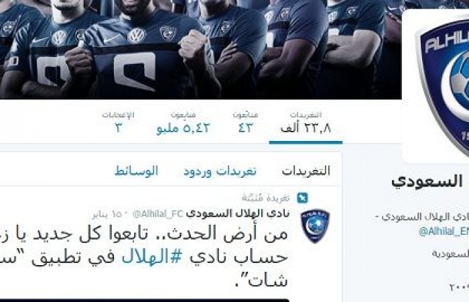Switch to the الوسائط media tab
The height and width of the screenshot is (302, 469).
(x=137, y=171)
